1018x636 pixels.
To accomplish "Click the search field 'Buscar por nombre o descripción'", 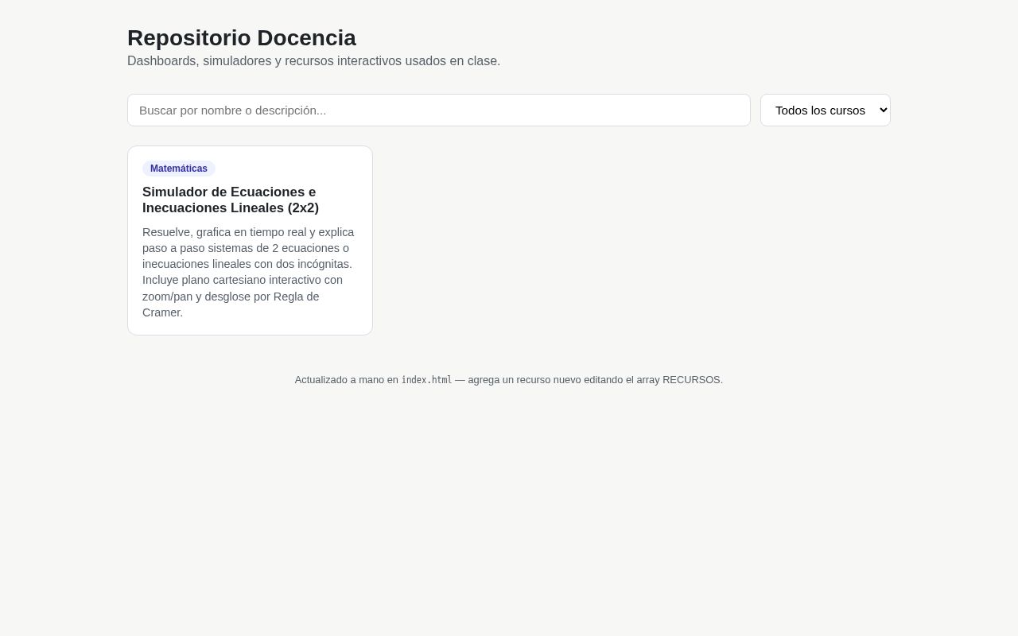I will [439, 110].
